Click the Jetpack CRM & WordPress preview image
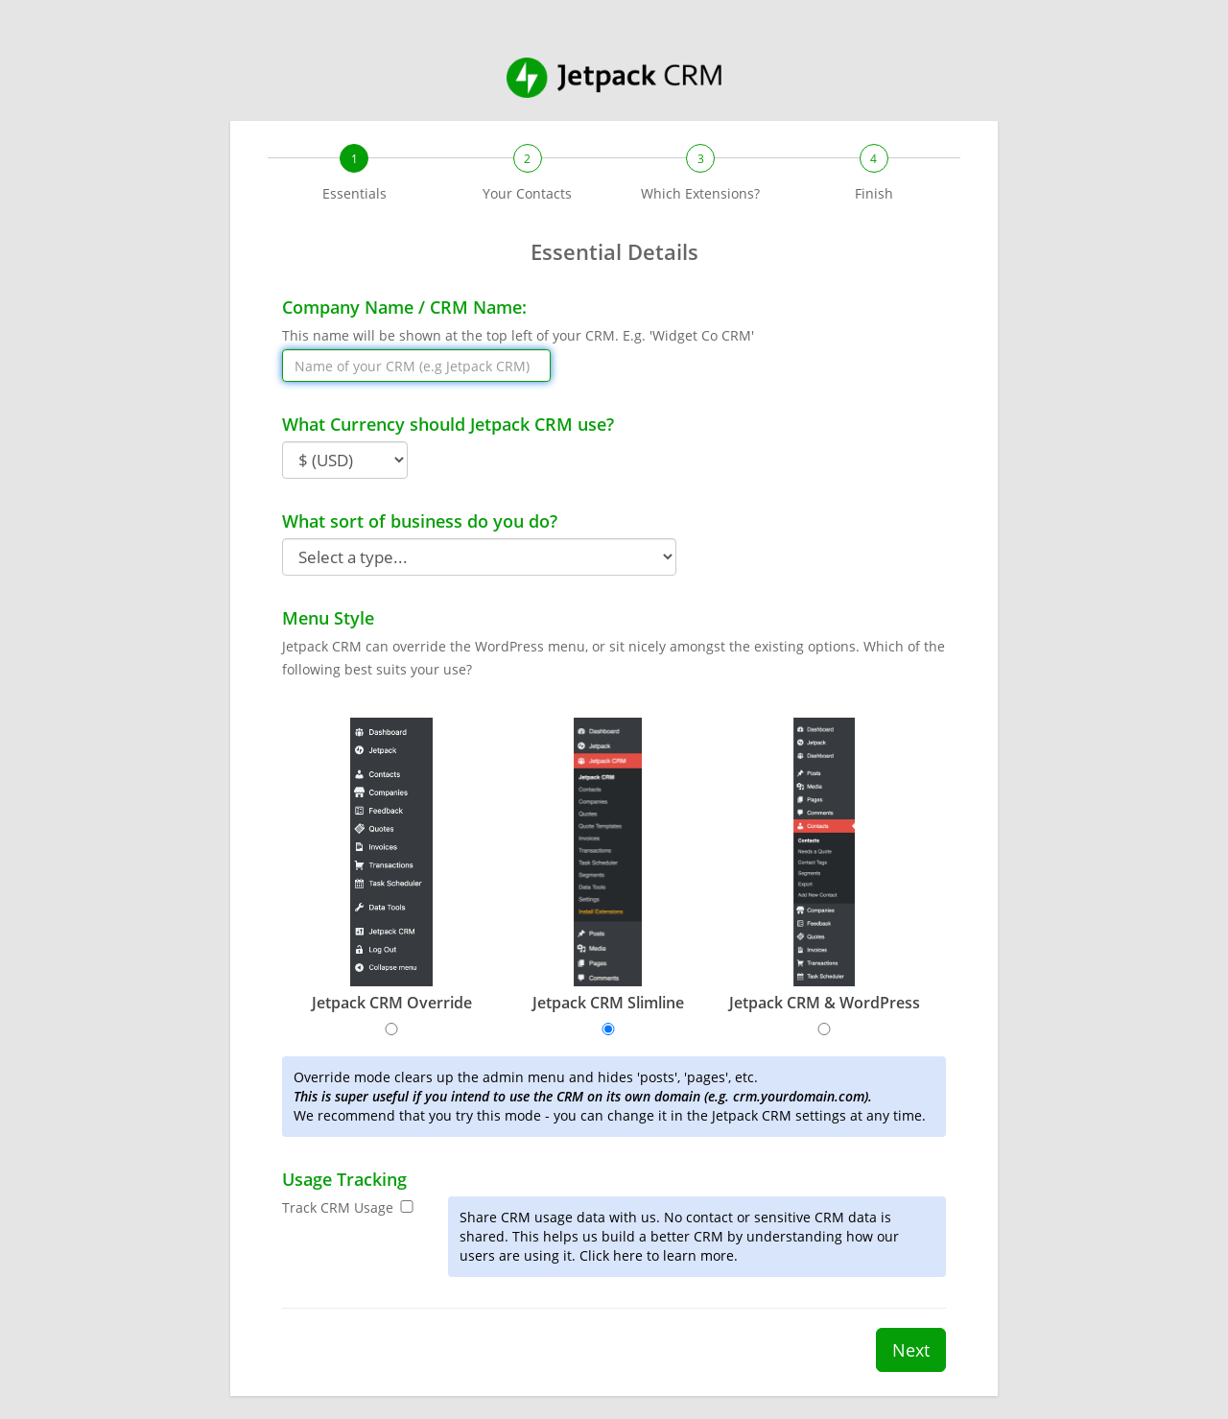The image size is (1228, 1419). (x=824, y=852)
